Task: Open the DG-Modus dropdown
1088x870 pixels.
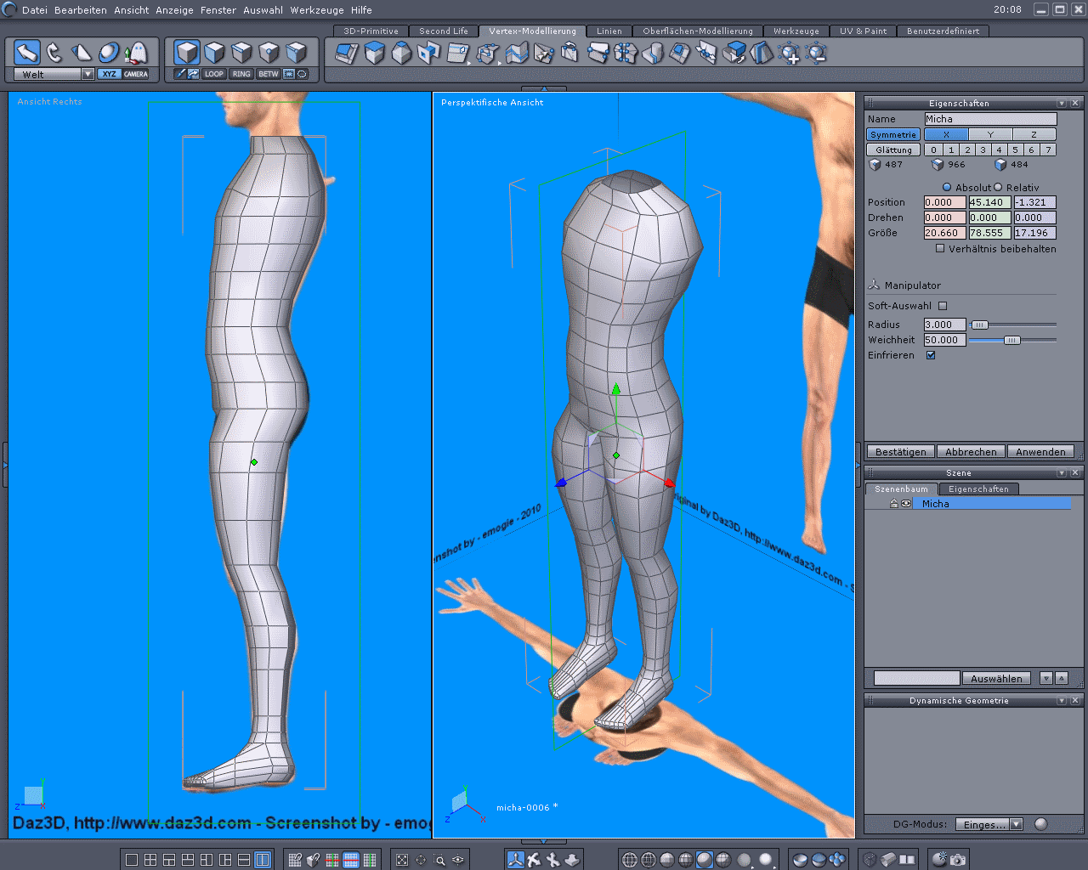Action: (1016, 824)
